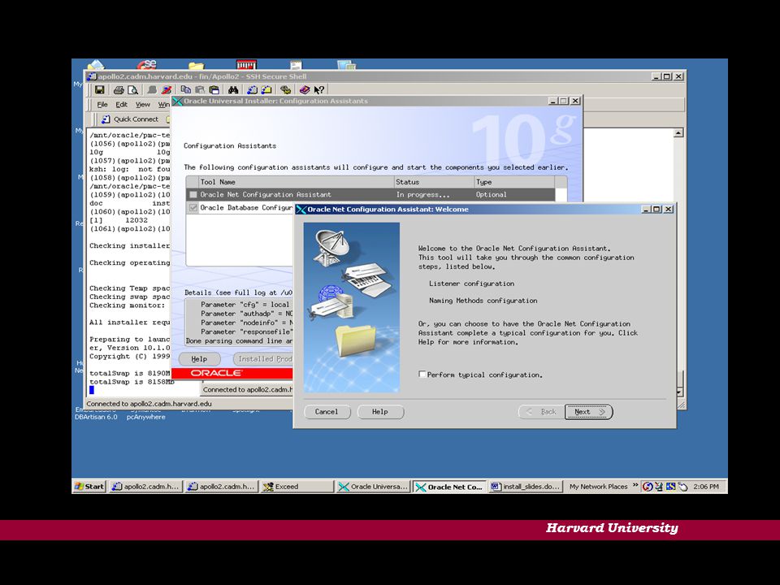Select the Oracle Net Co... taskbar button
Screen dimensions: 780x585
[x=449, y=487]
